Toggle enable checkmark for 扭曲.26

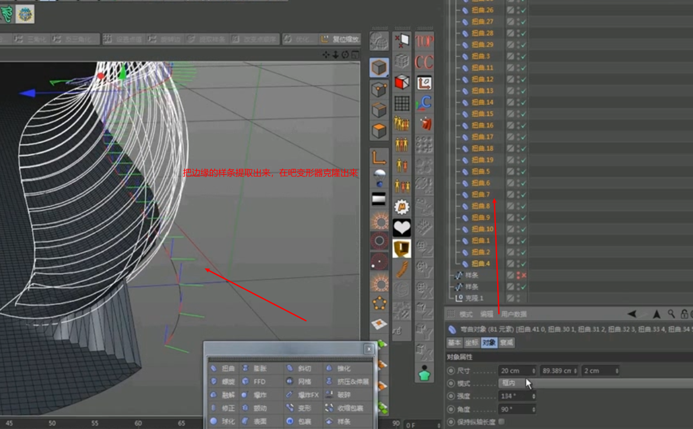tap(524, 10)
